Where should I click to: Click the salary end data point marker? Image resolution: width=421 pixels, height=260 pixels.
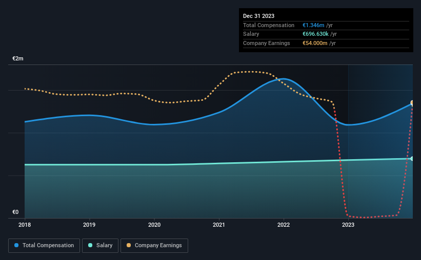[412, 159]
